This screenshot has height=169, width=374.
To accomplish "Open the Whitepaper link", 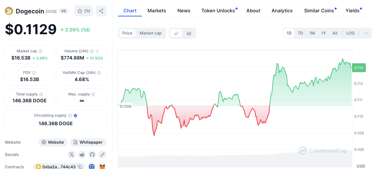I will tap(88, 142).
